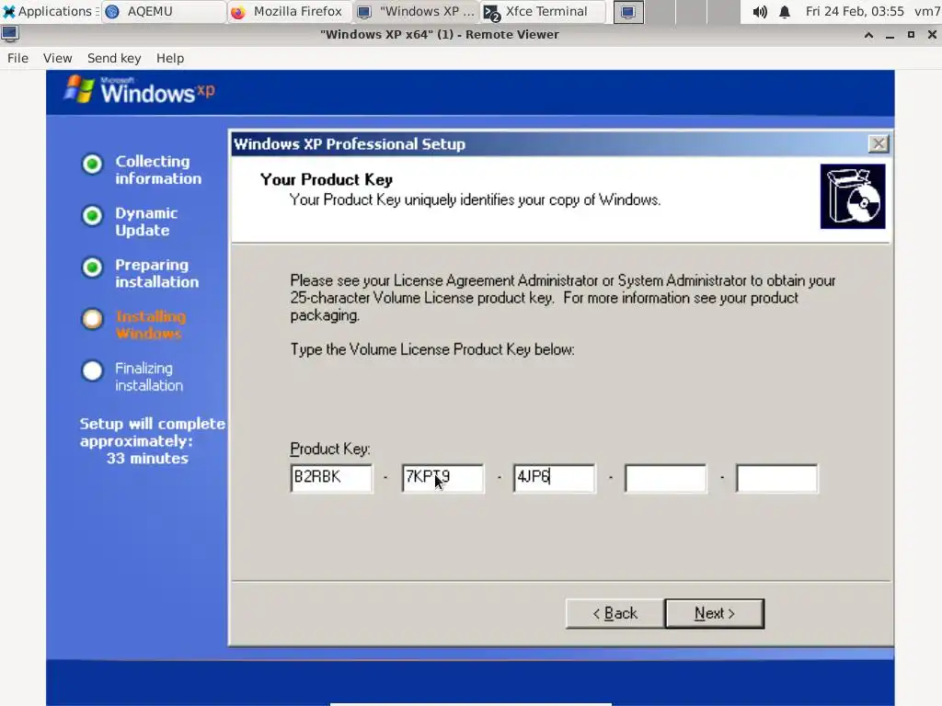Click first product key field B2RBK
The height and width of the screenshot is (706, 942).
click(x=331, y=478)
